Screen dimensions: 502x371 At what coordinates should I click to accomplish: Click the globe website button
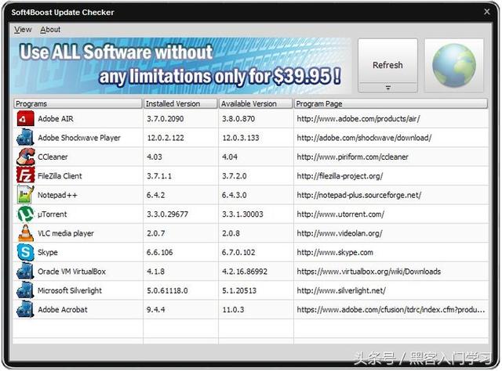click(x=453, y=66)
